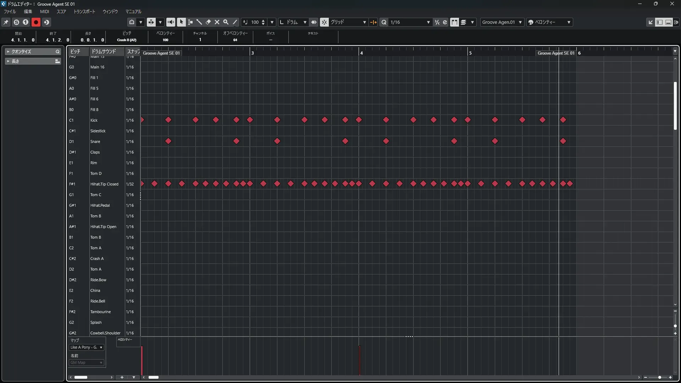Image resolution: width=681 pixels, height=383 pixels.
Task: Open the MIDI menu
Action: 44,11
